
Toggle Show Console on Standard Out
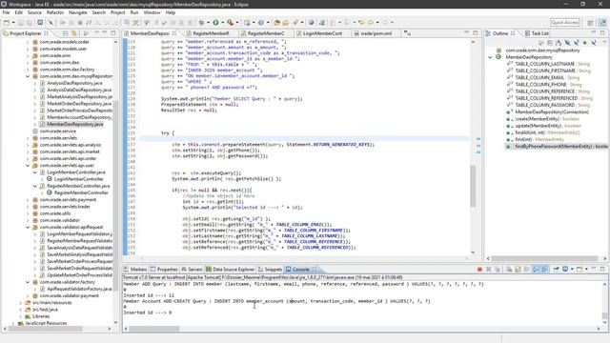click(x=536, y=269)
